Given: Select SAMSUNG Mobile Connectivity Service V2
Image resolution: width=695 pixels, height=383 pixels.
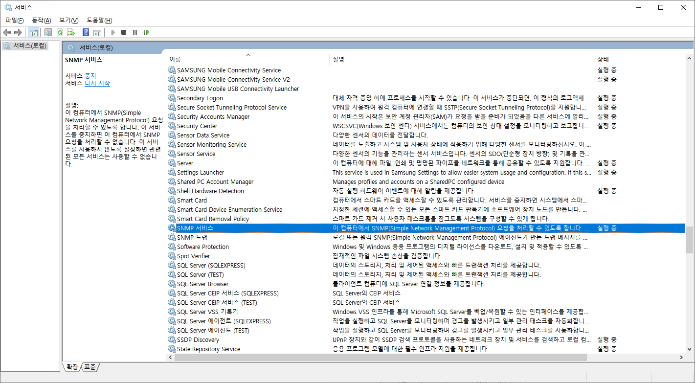Looking at the screenshot, I should pyautogui.click(x=233, y=79).
